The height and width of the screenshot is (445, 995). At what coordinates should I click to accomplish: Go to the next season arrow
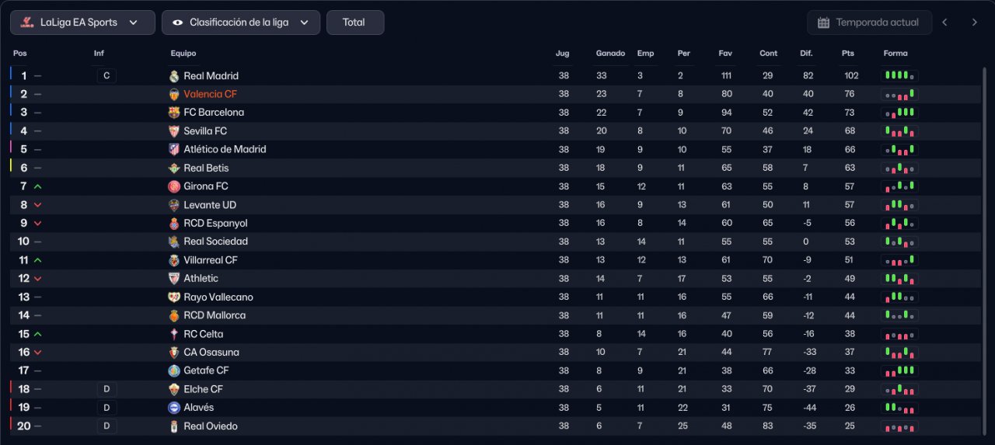974,23
